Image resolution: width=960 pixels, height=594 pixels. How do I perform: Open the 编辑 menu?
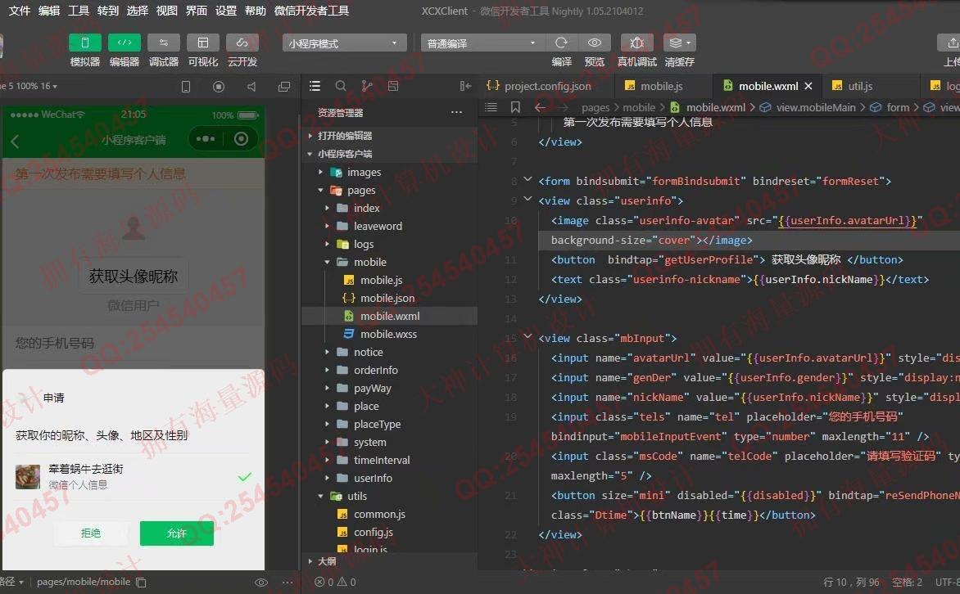[x=49, y=11]
